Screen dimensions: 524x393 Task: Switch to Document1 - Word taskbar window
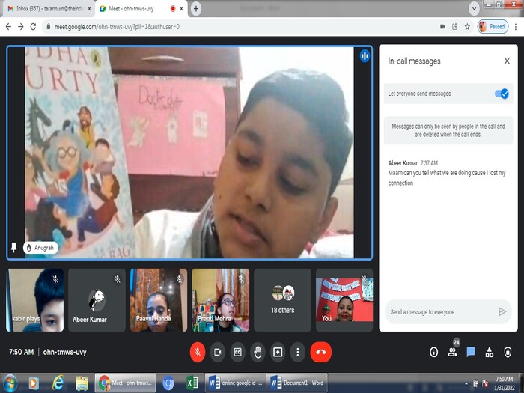point(297,383)
